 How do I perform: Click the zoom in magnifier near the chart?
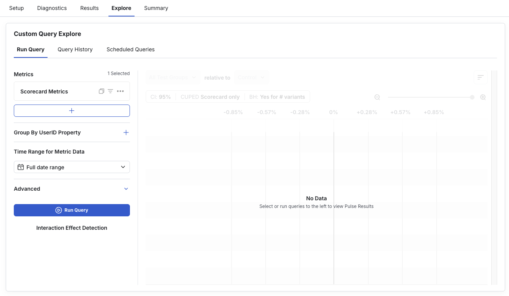pyautogui.click(x=483, y=97)
